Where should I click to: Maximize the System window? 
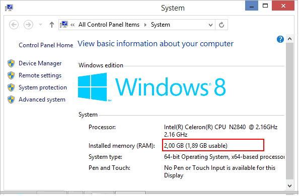265,6
